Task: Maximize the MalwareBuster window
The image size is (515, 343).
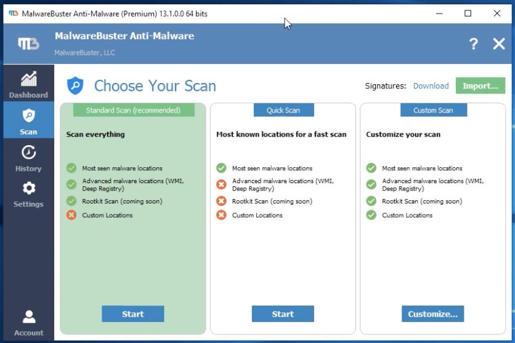Action: [468, 14]
